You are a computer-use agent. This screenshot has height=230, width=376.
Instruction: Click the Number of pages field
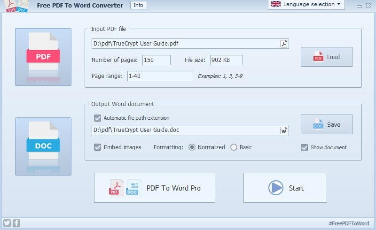click(157, 60)
